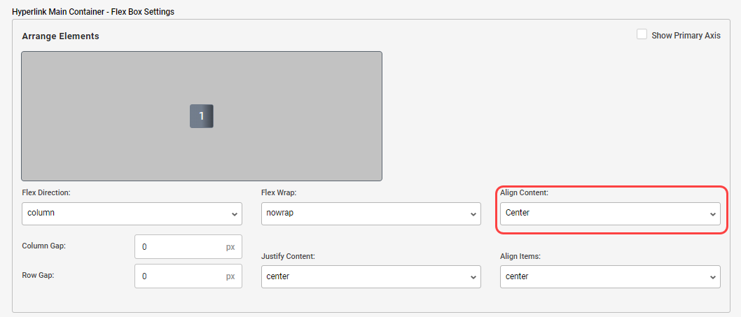Viewport: 741px width, 317px height.
Task: Click the Arrange Elements heading
Action: (60, 36)
